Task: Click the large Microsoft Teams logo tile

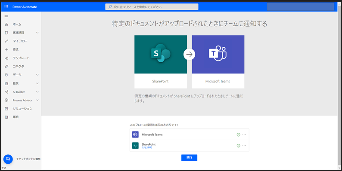Action: 218,55
